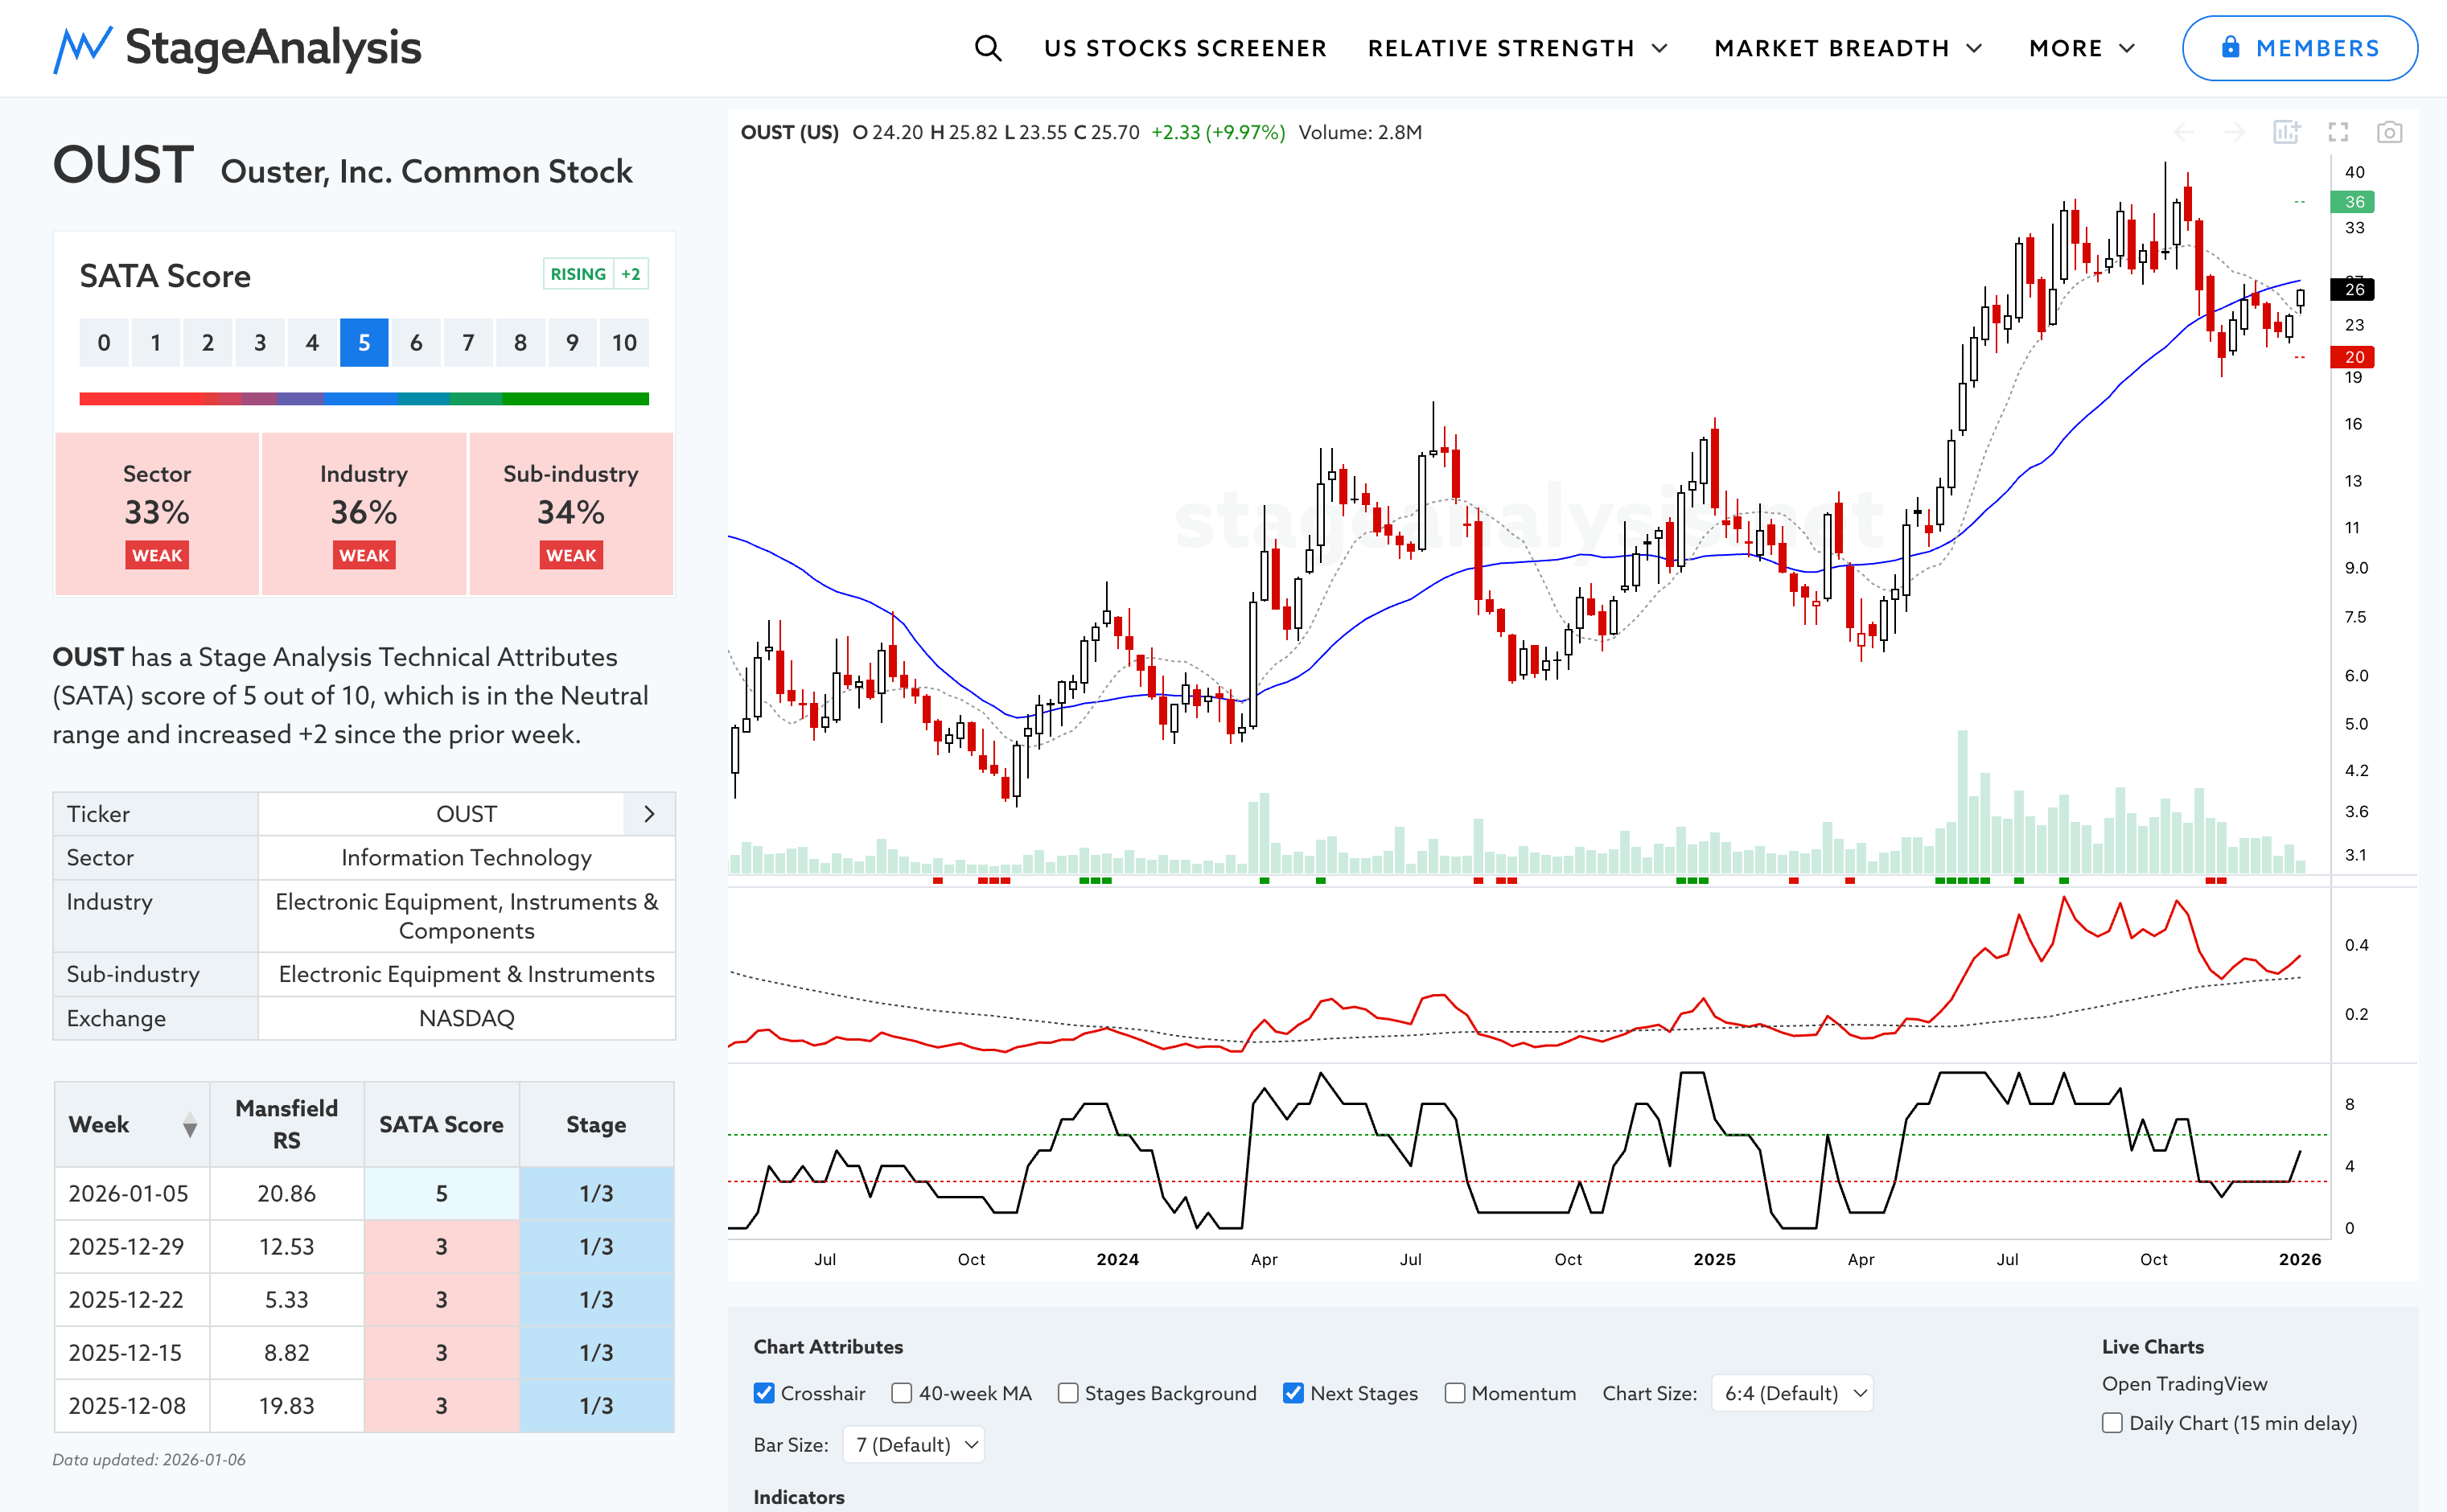Open the Market Breadth menu
The height and width of the screenshot is (1512, 2447).
[1847, 48]
